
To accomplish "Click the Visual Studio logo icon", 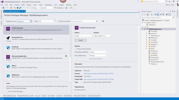I will point(2,2).
